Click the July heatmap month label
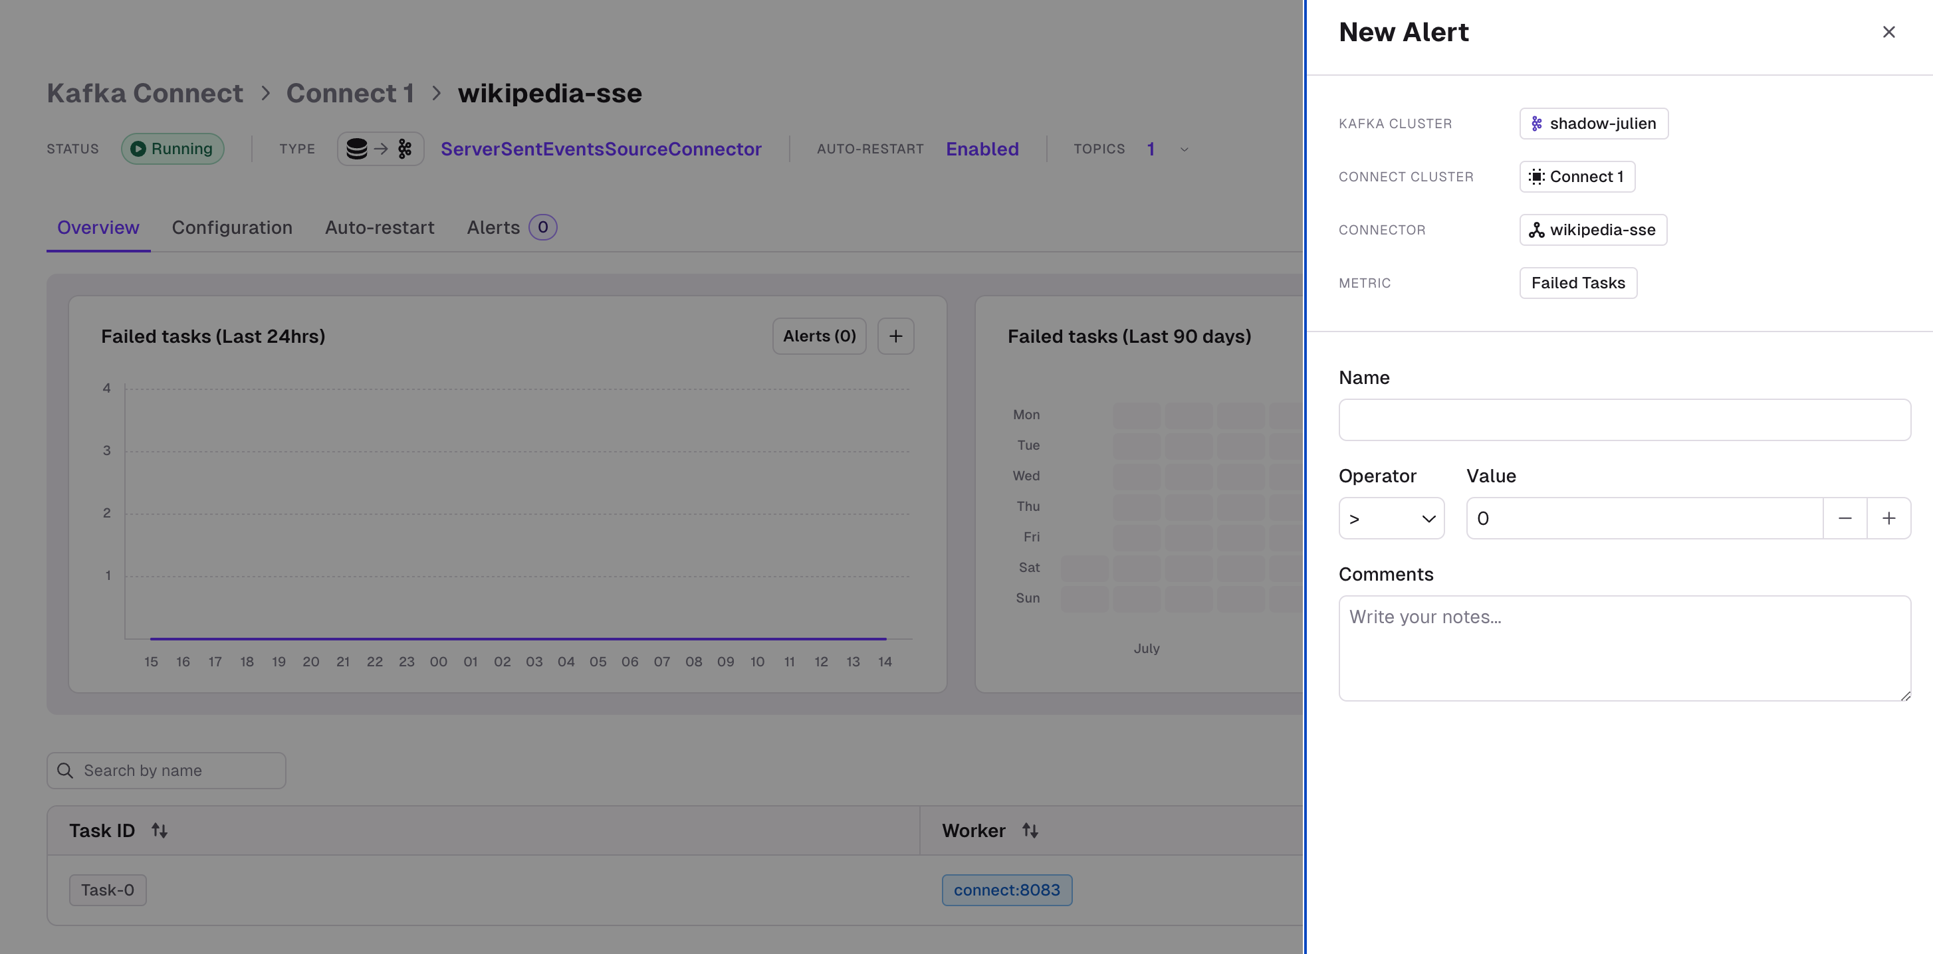 (x=1146, y=648)
